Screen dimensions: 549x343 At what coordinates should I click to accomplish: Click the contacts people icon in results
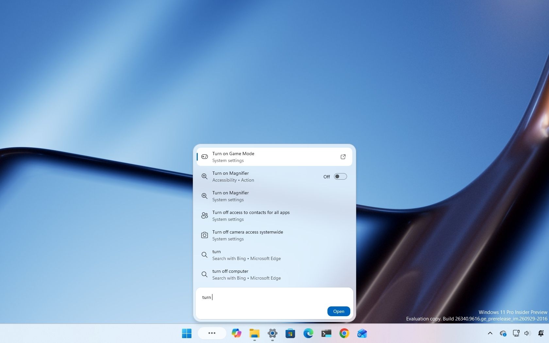pyautogui.click(x=205, y=216)
